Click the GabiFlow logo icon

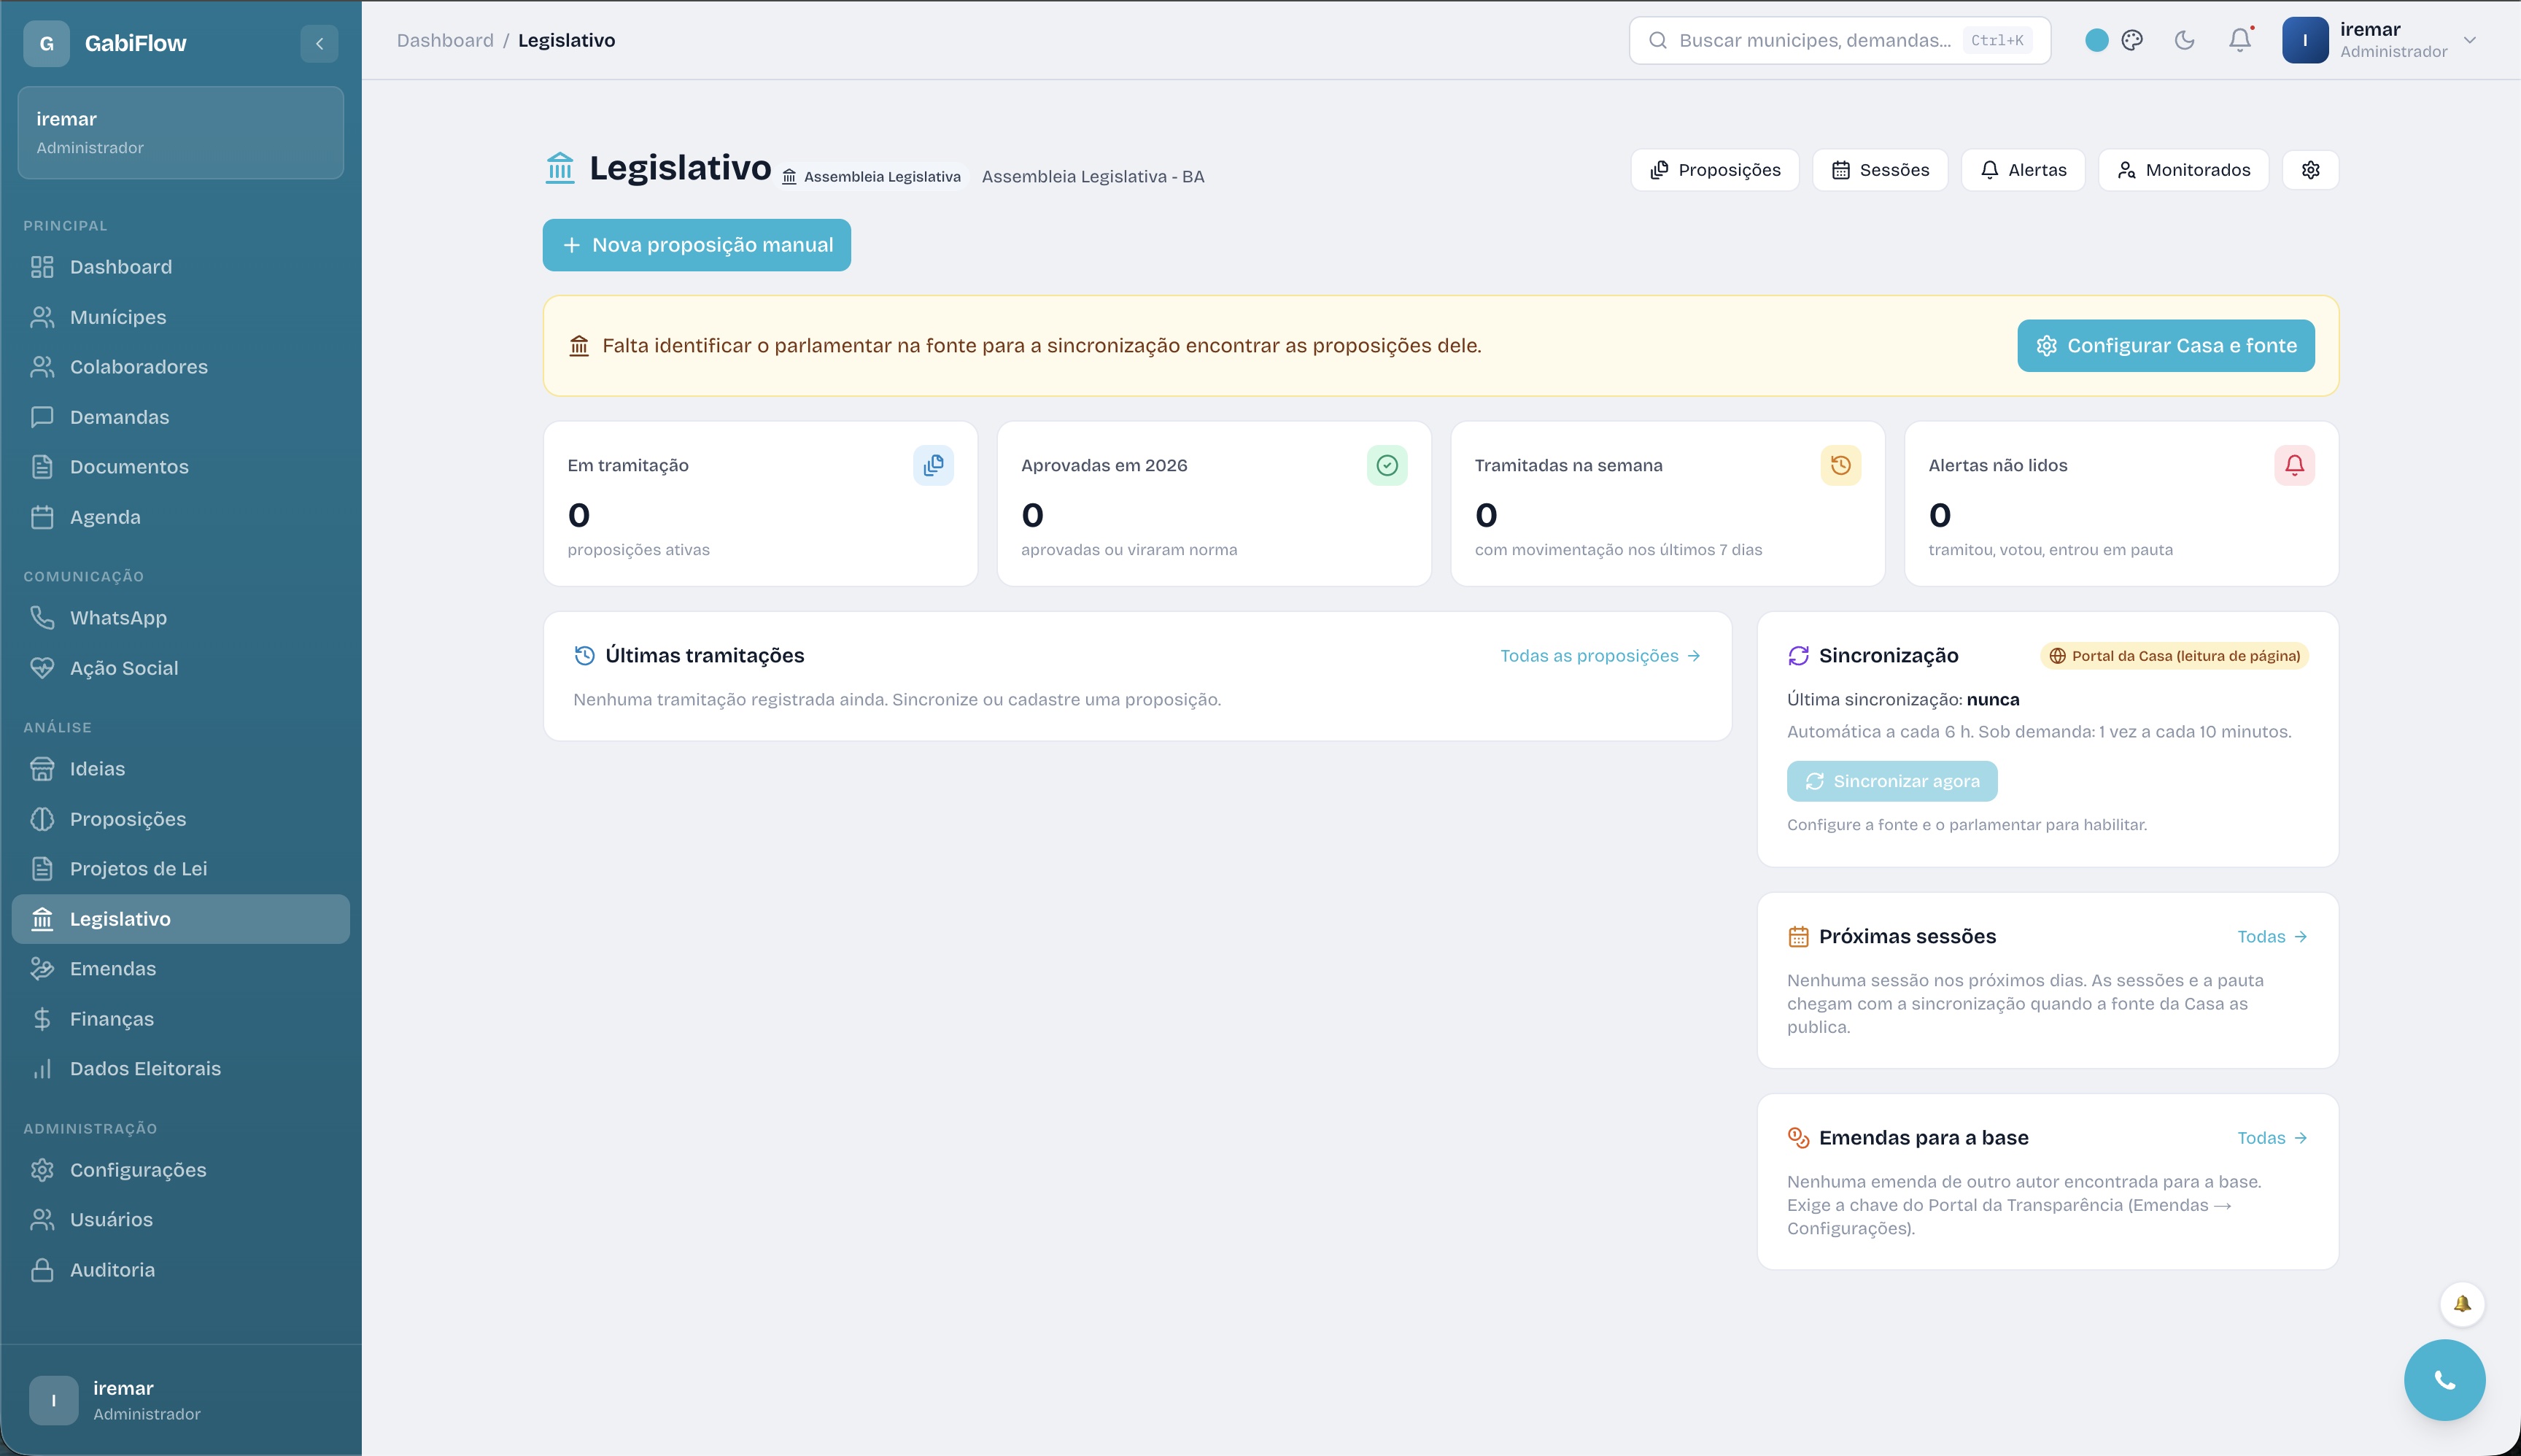click(x=46, y=43)
